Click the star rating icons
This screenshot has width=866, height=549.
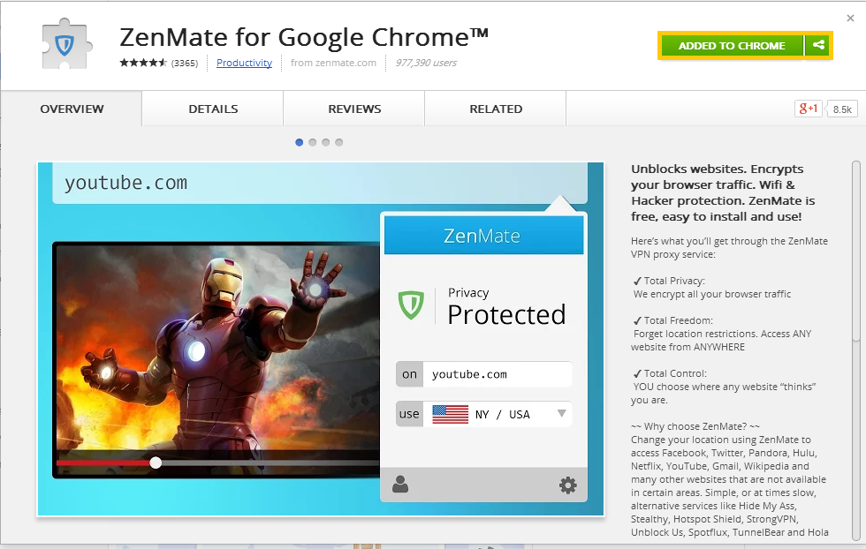(x=143, y=63)
